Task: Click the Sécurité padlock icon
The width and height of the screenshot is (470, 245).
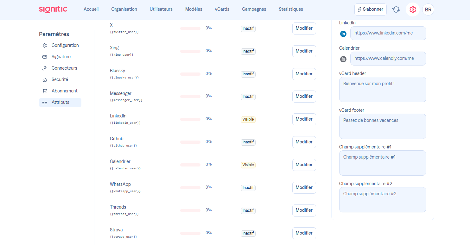Action: coord(45,79)
